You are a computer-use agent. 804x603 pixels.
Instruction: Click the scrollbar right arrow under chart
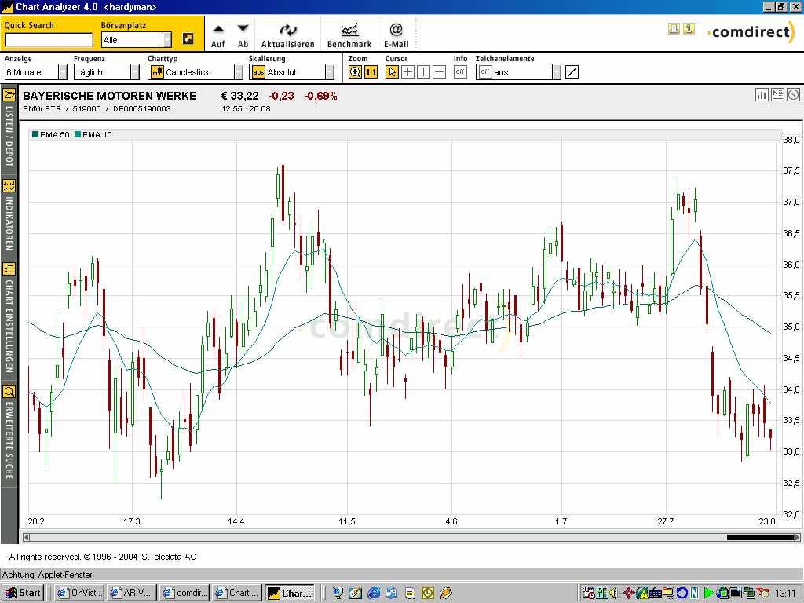tap(798, 537)
